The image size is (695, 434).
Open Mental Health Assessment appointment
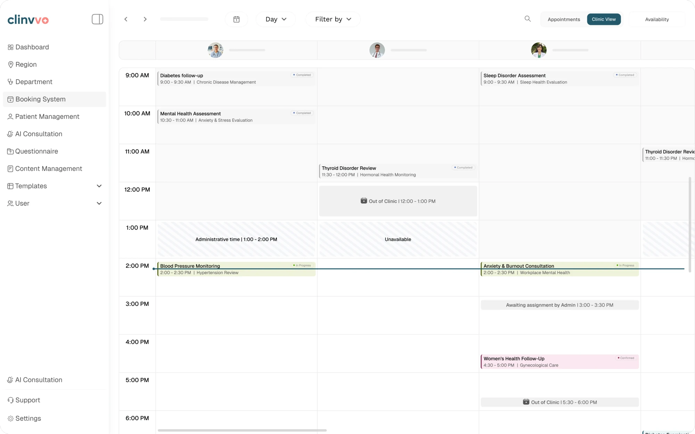pyautogui.click(x=236, y=117)
